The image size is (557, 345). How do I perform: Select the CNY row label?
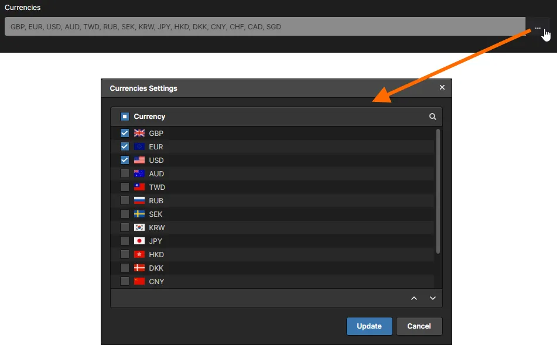[x=156, y=281]
